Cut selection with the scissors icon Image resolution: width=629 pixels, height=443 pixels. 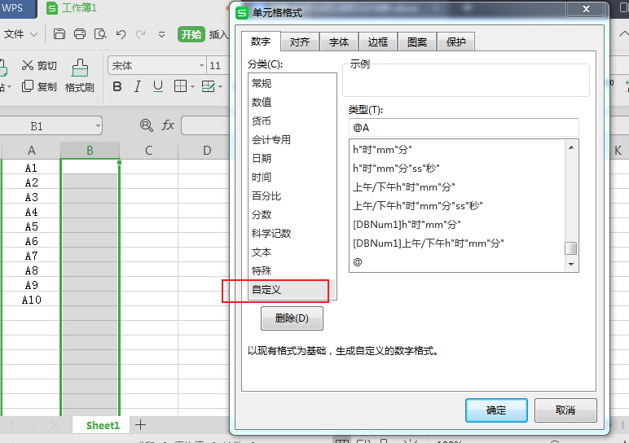click(28, 65)
